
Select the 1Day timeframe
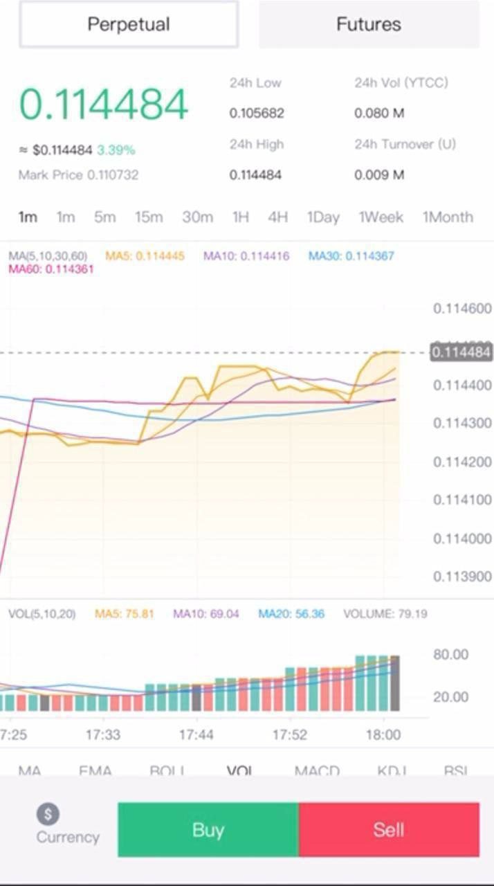323,217
